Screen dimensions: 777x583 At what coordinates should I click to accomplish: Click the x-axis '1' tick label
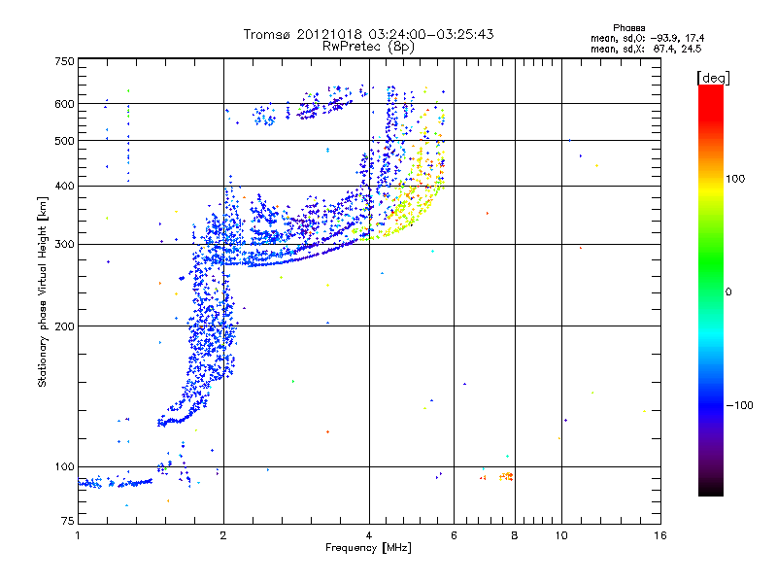point(78,535)
